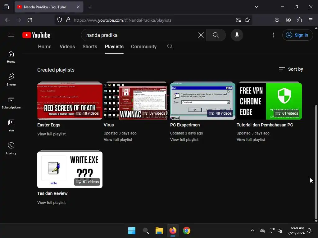Click the browser address bar URL
Image resolution: width=318 pixels, height=238 pixels.
point(122,20)
